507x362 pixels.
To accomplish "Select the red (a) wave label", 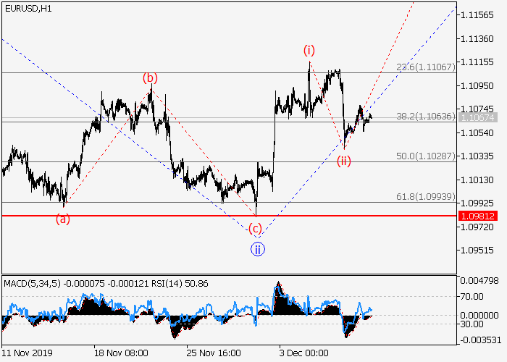I will pyautogui.click(x=63, y=219).
